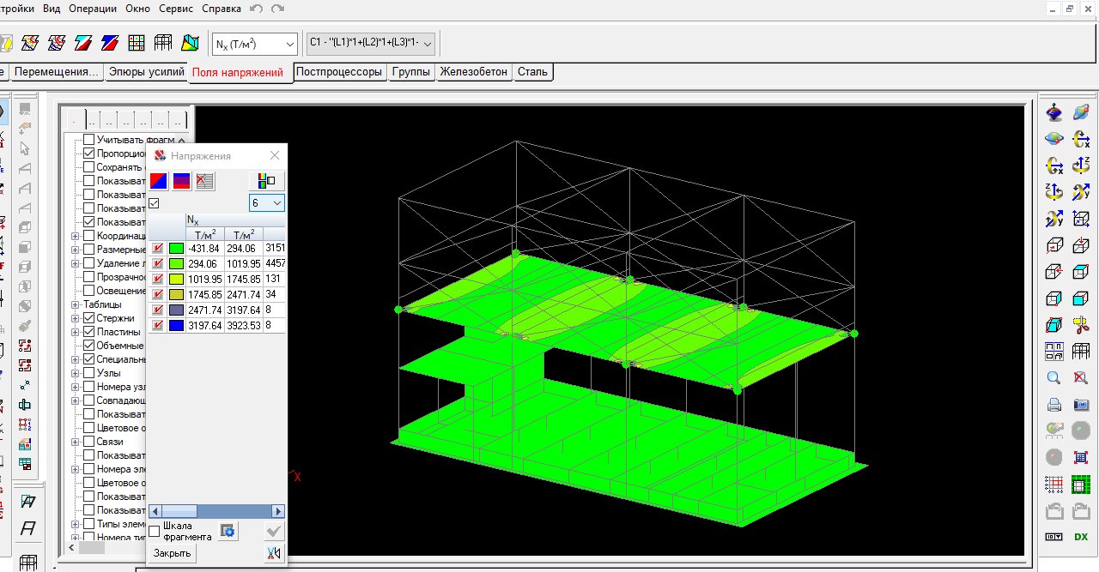This screenshot has height=572, width=1099.
Task: Enable the Шкала фрагмента checkbox
Action: [x=155, y=532]
